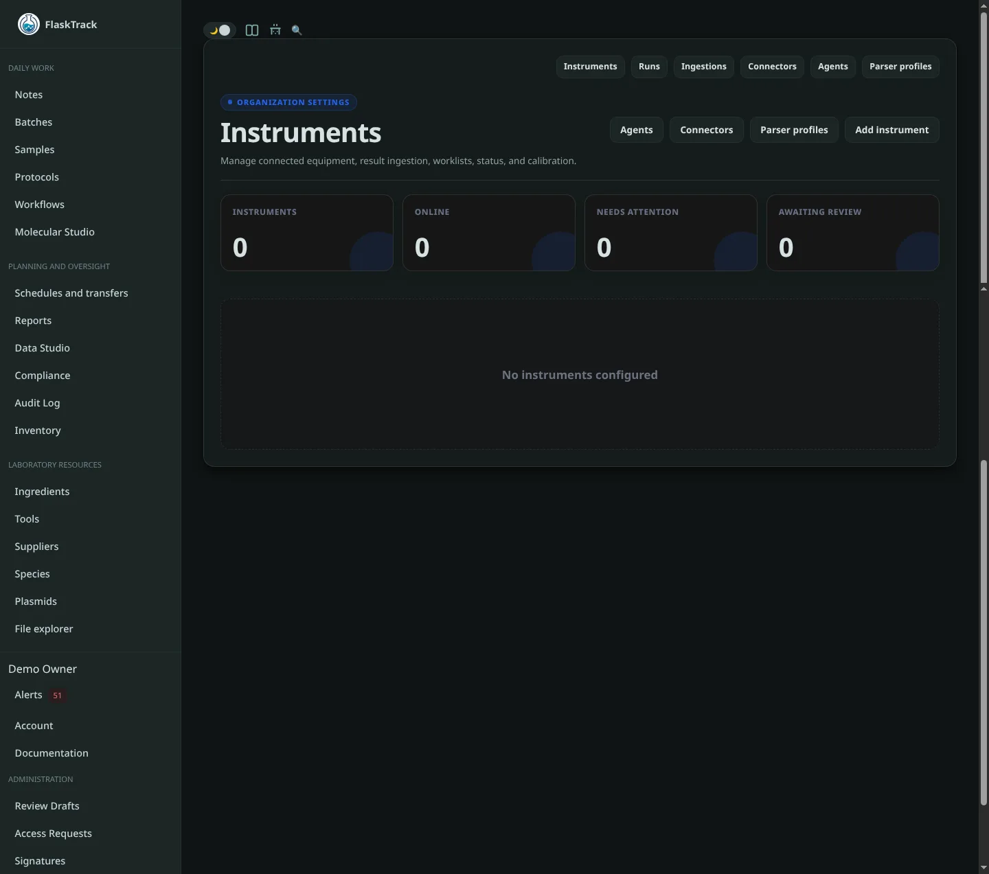Open Access Requests
The width and height of the screenshot is (989, 874).
click(x=54, y=833)
